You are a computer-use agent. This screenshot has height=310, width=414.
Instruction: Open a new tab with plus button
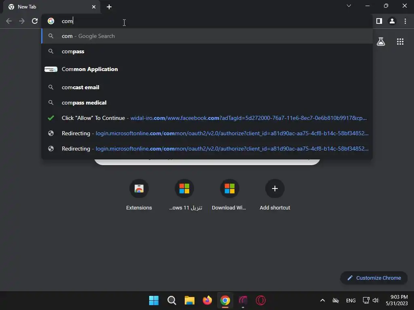[109, 7]
